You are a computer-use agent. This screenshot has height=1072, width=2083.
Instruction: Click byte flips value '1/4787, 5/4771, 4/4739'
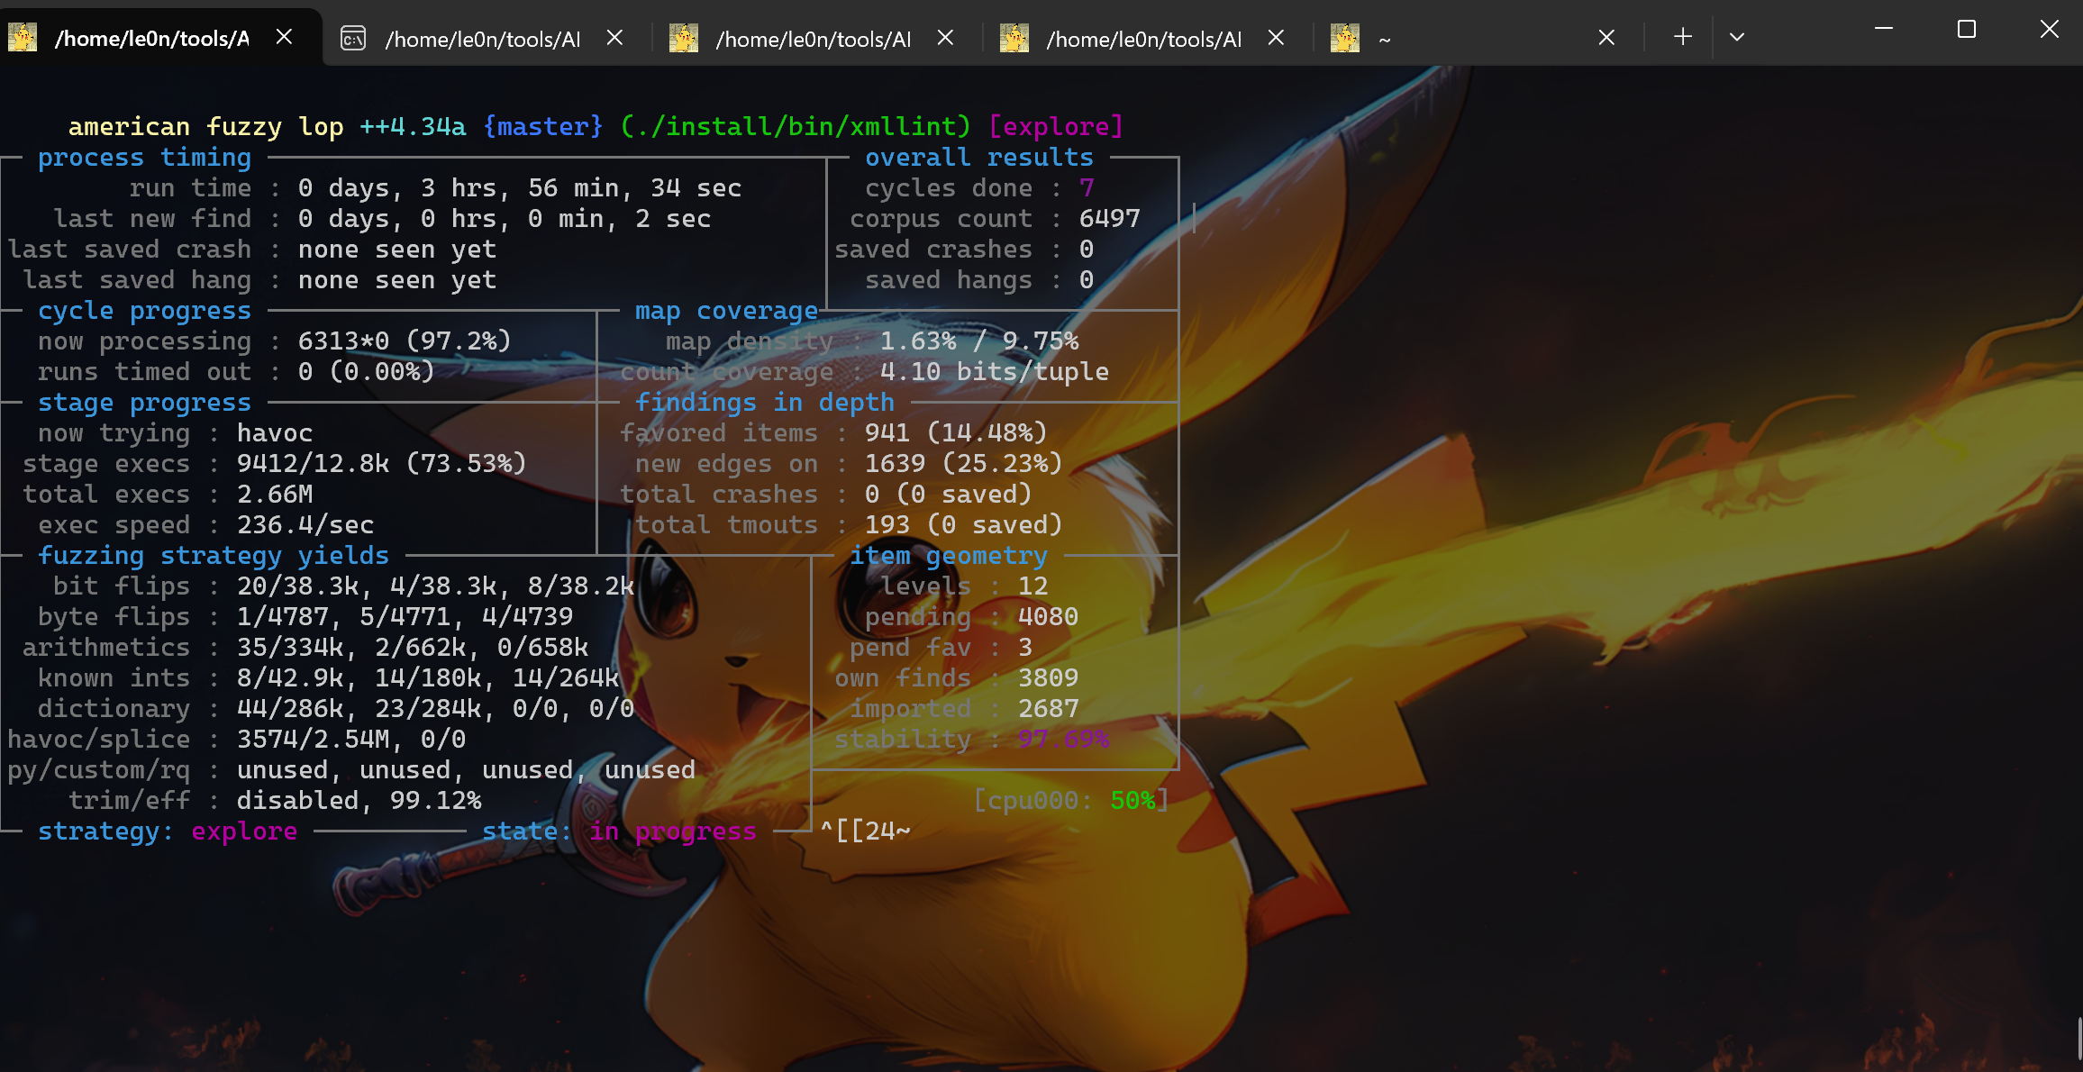click(x=405, y=617)
